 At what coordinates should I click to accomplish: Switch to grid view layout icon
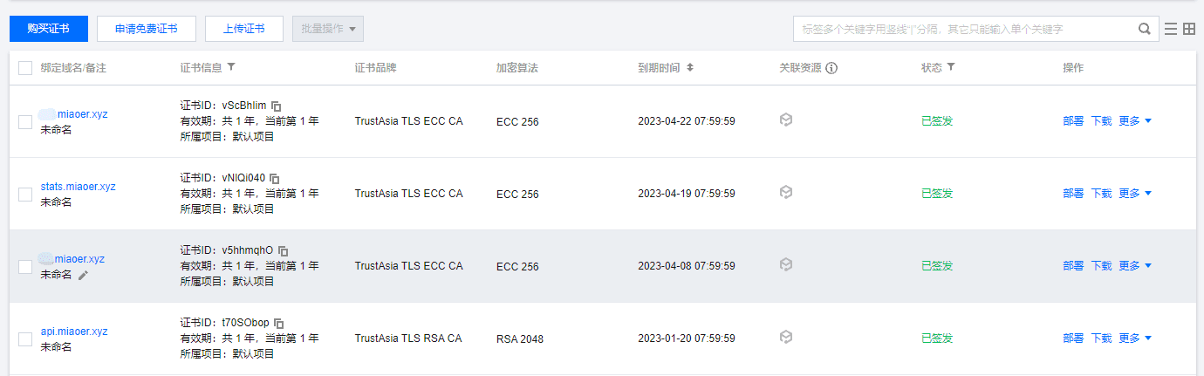click(x=1189, y=29)
